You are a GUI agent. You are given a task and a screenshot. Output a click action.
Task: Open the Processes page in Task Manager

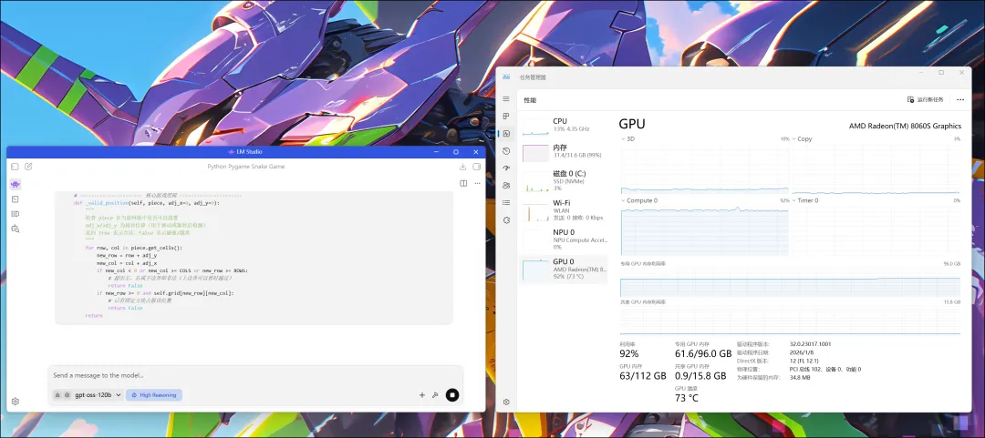506,116
